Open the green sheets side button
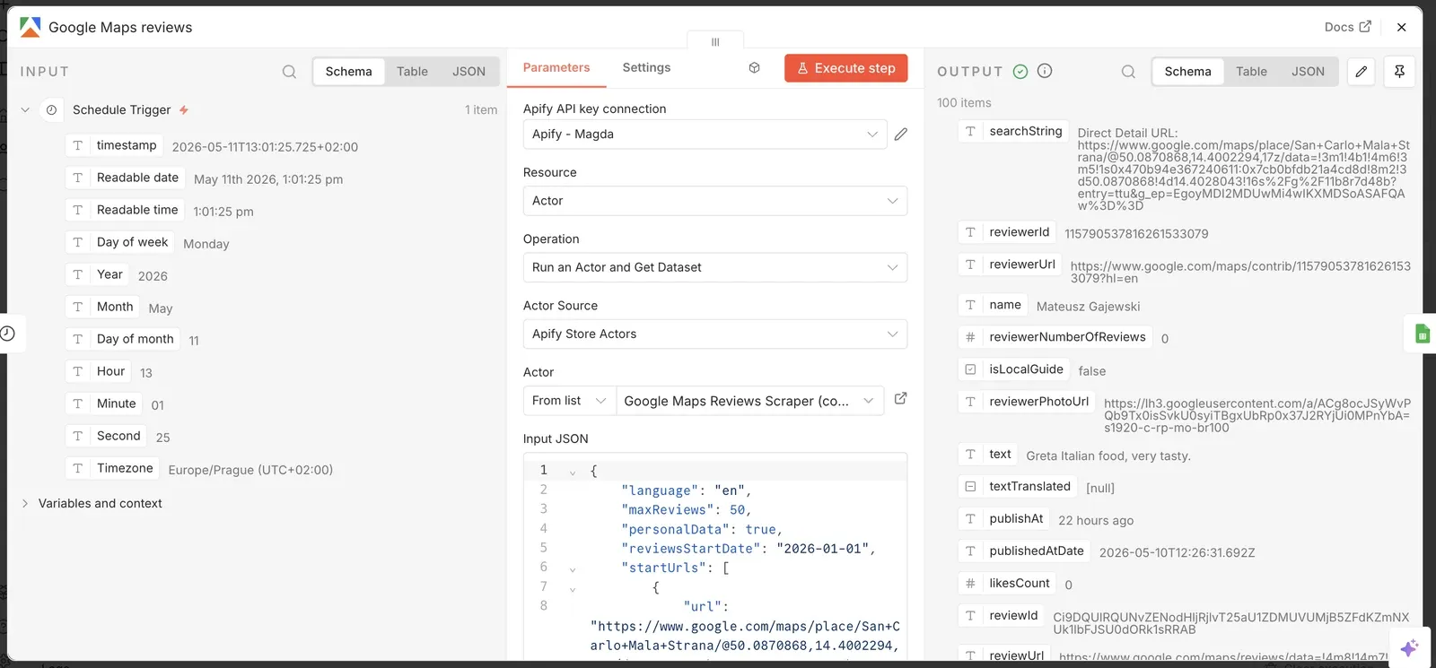The width and height of the screenshot is (1436, 668). (x=1422, y=334)
